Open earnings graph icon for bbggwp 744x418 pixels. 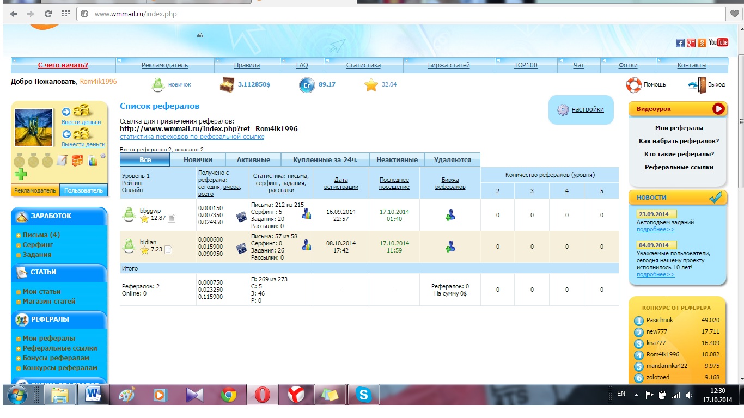coord(241,216)
